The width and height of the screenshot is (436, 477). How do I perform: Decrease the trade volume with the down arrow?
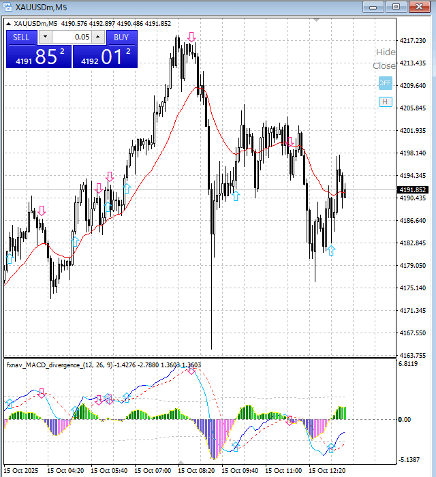pyautogui.click(x=45, y=37)
